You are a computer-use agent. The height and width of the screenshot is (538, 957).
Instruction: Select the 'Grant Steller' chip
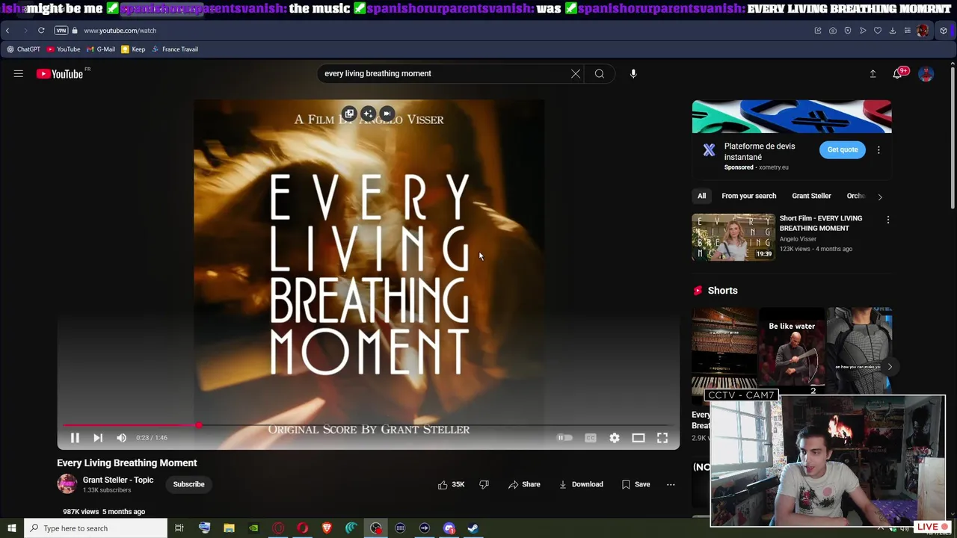click(x=811, y=196)
